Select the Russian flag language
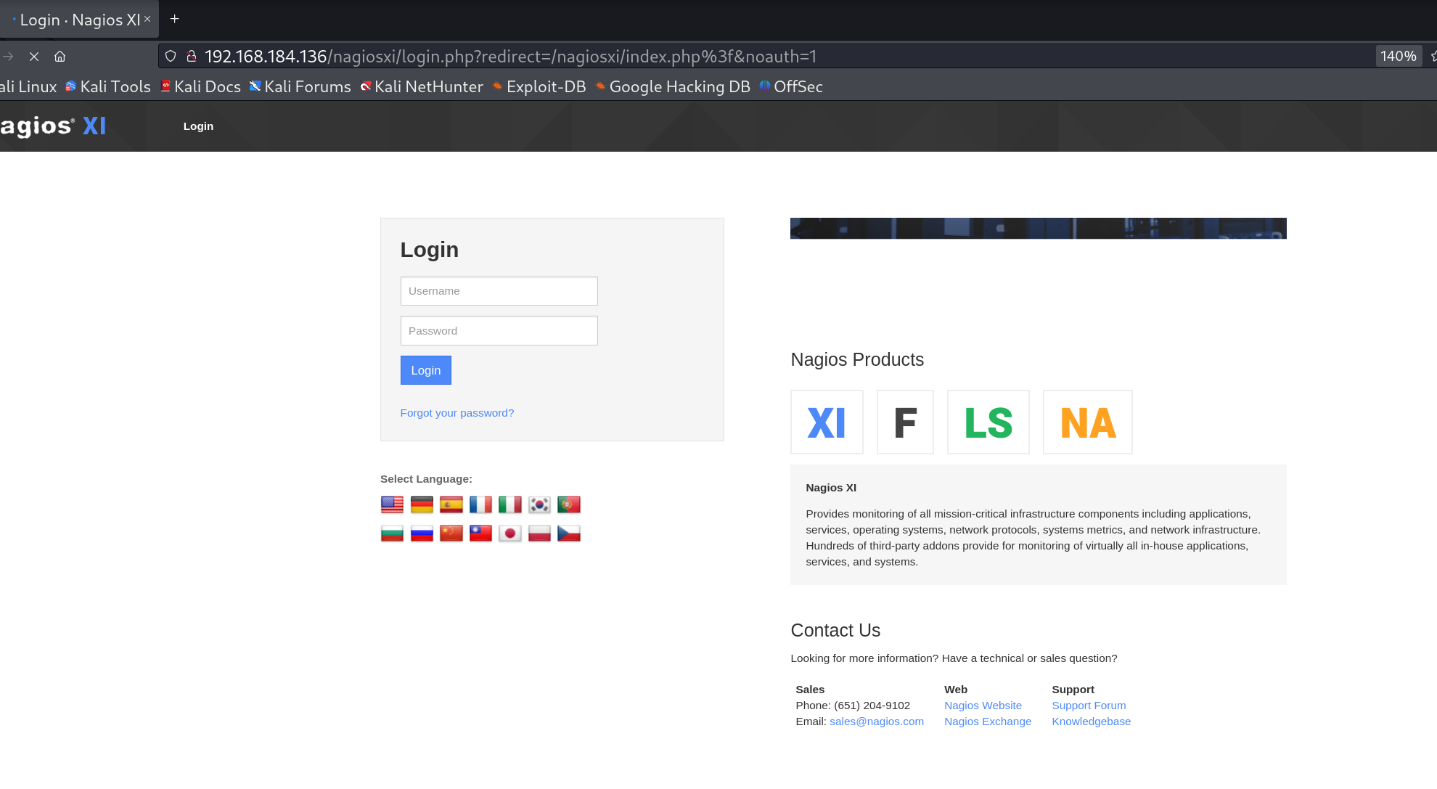Viewport: 1437px width, 789px height. pos(422,534)
